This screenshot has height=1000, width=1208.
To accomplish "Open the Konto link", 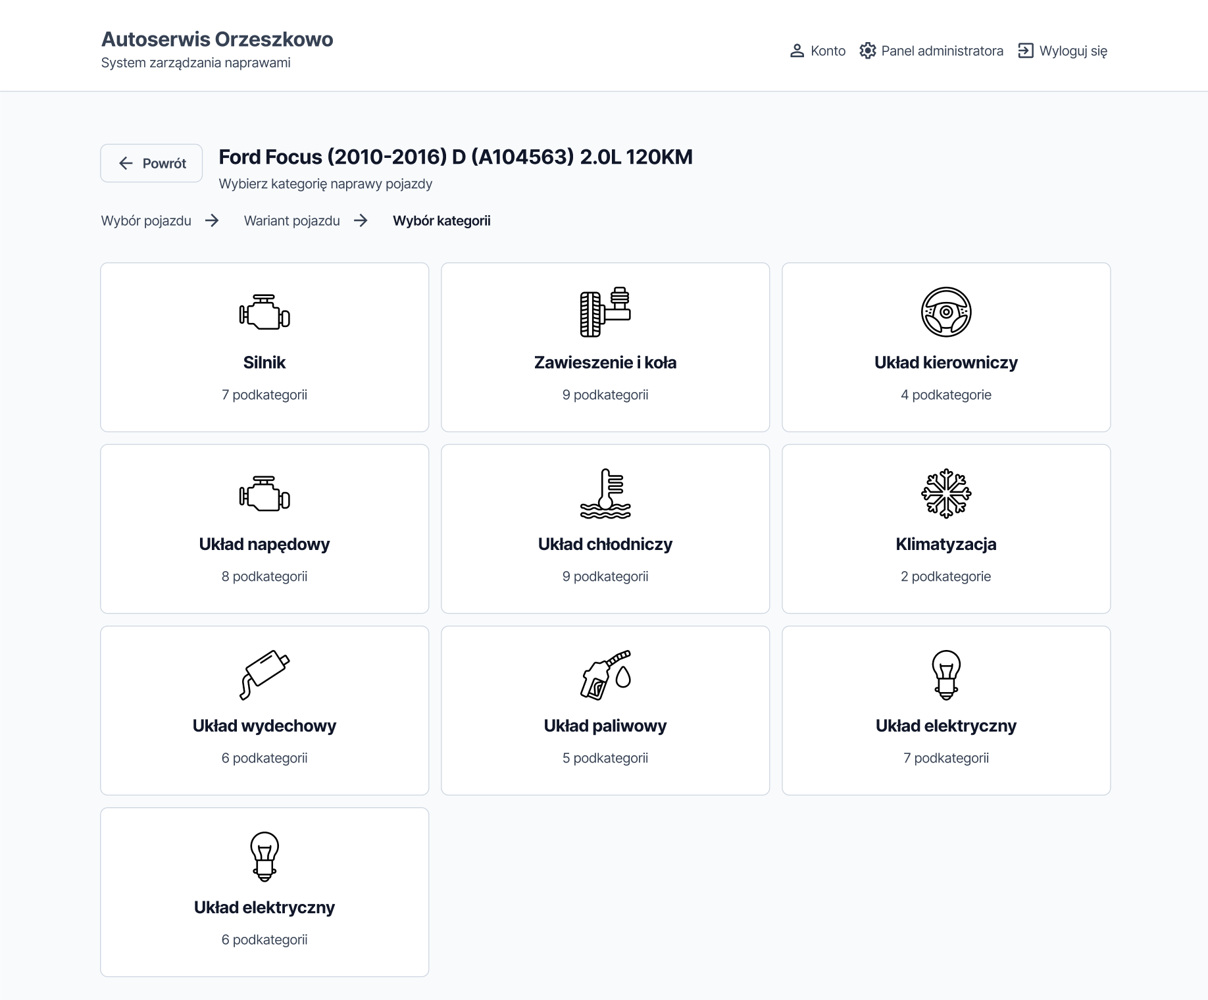I will pyautogui.click(x=817, y=51).
